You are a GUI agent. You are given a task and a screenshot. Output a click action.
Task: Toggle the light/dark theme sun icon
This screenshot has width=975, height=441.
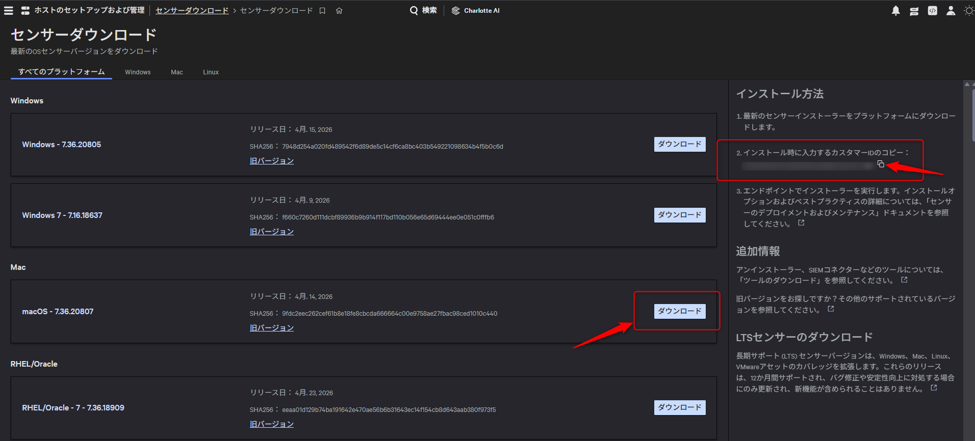[x=968, y=11]
